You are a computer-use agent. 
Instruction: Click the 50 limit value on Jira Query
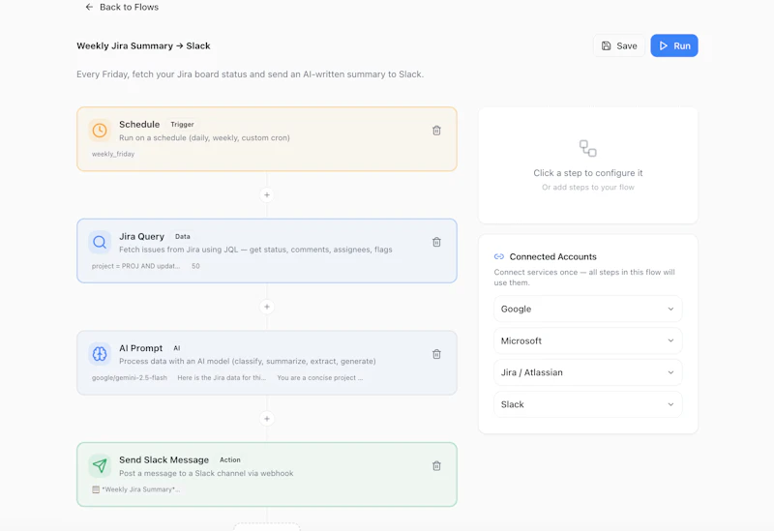point(195,266)
